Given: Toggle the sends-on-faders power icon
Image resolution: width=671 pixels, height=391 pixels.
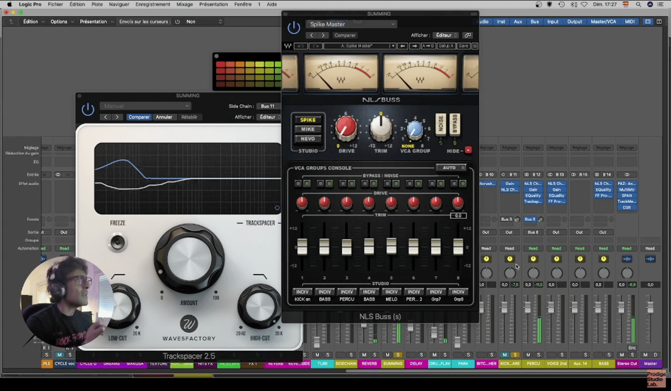Looking at the screenshot, I should point(177,21).
